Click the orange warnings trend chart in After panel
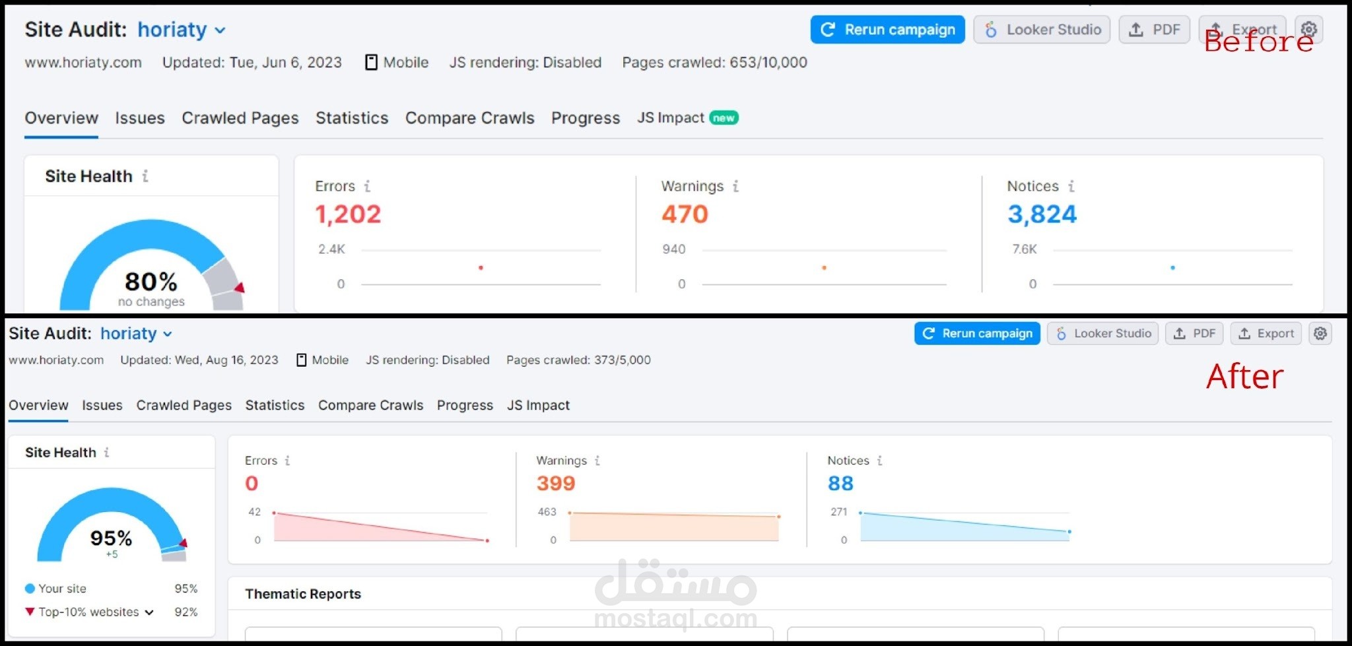Screen dimensions: 1352x646 (x=674, y=527)
